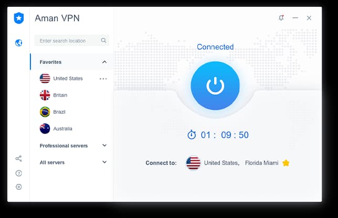338x218 pixels.
Task: Click the search magnifier icon
Action: [104, 40]
